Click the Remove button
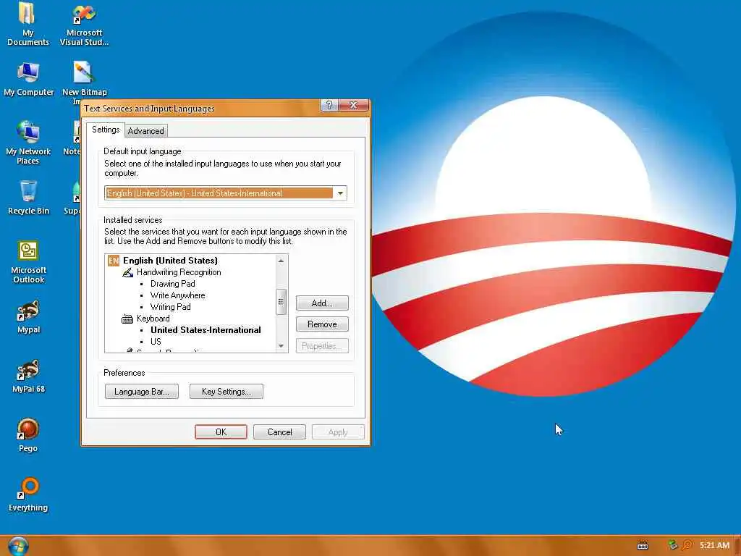The height and width of the screenshot is (556, 741). point(322,324)
